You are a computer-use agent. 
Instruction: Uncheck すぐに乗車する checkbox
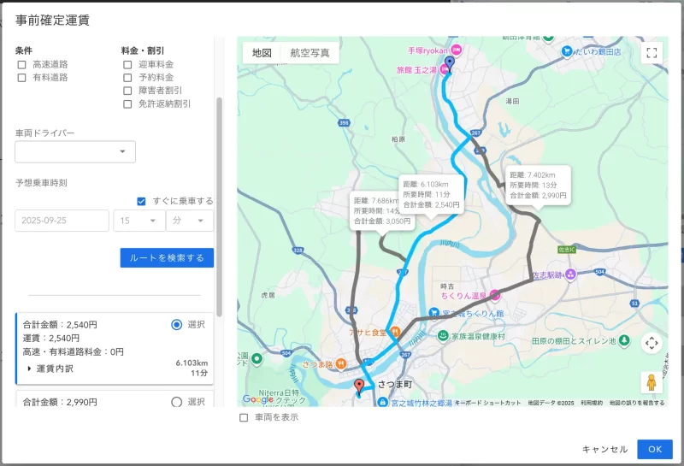(142, 201)
